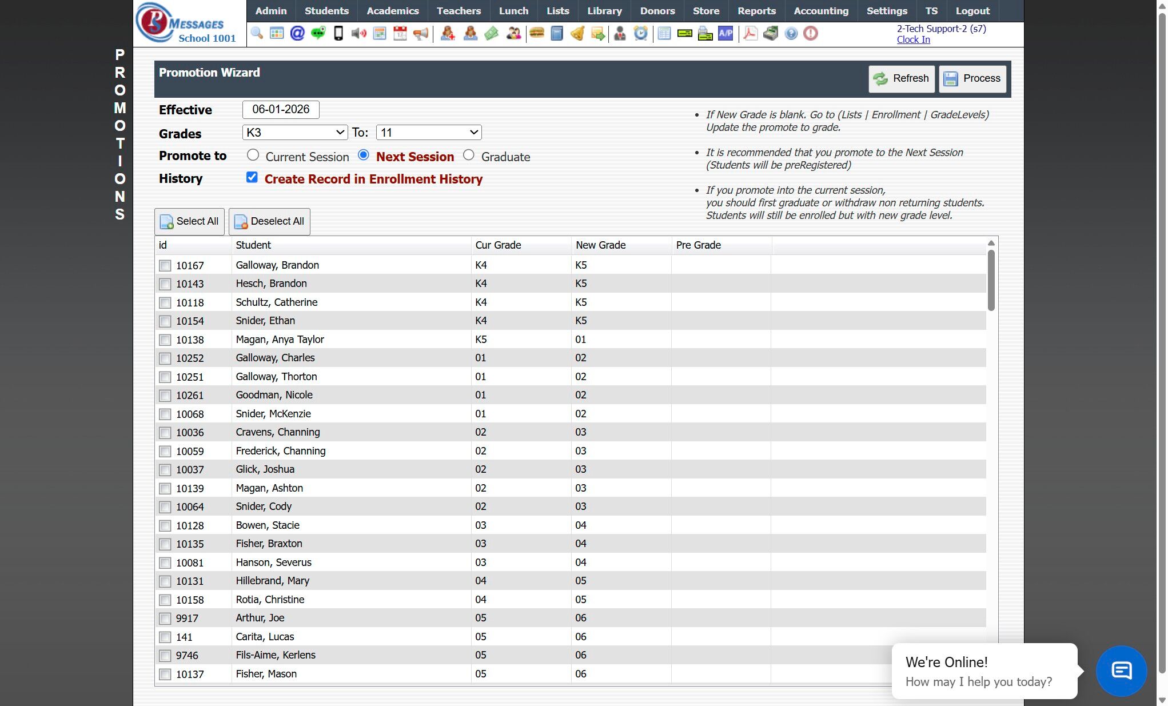Click the red megaphone announcement icon
This screenshot has width=1168, height=706.
[x=421, y=34]
